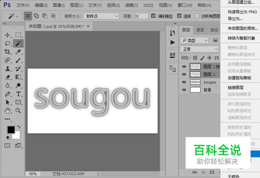Open the 取样大小 sample size dropdown
Viewport: 260px width, 178px height.
point(101,16)
